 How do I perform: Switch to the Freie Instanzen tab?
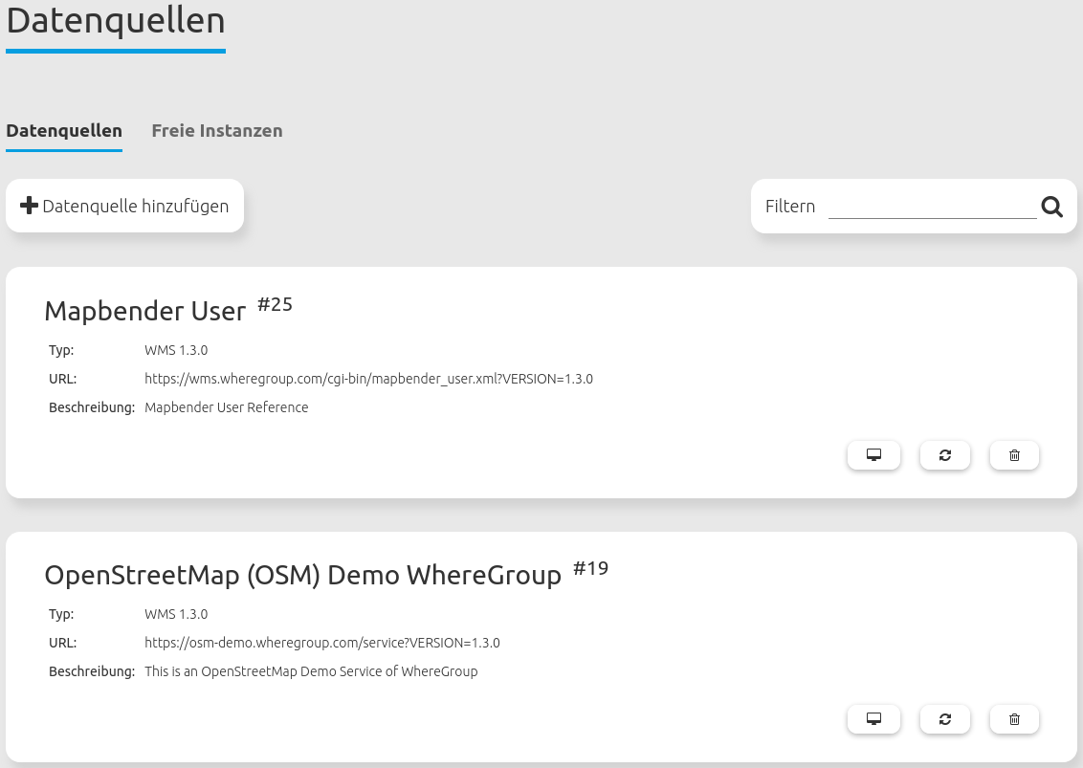[217, 131]
